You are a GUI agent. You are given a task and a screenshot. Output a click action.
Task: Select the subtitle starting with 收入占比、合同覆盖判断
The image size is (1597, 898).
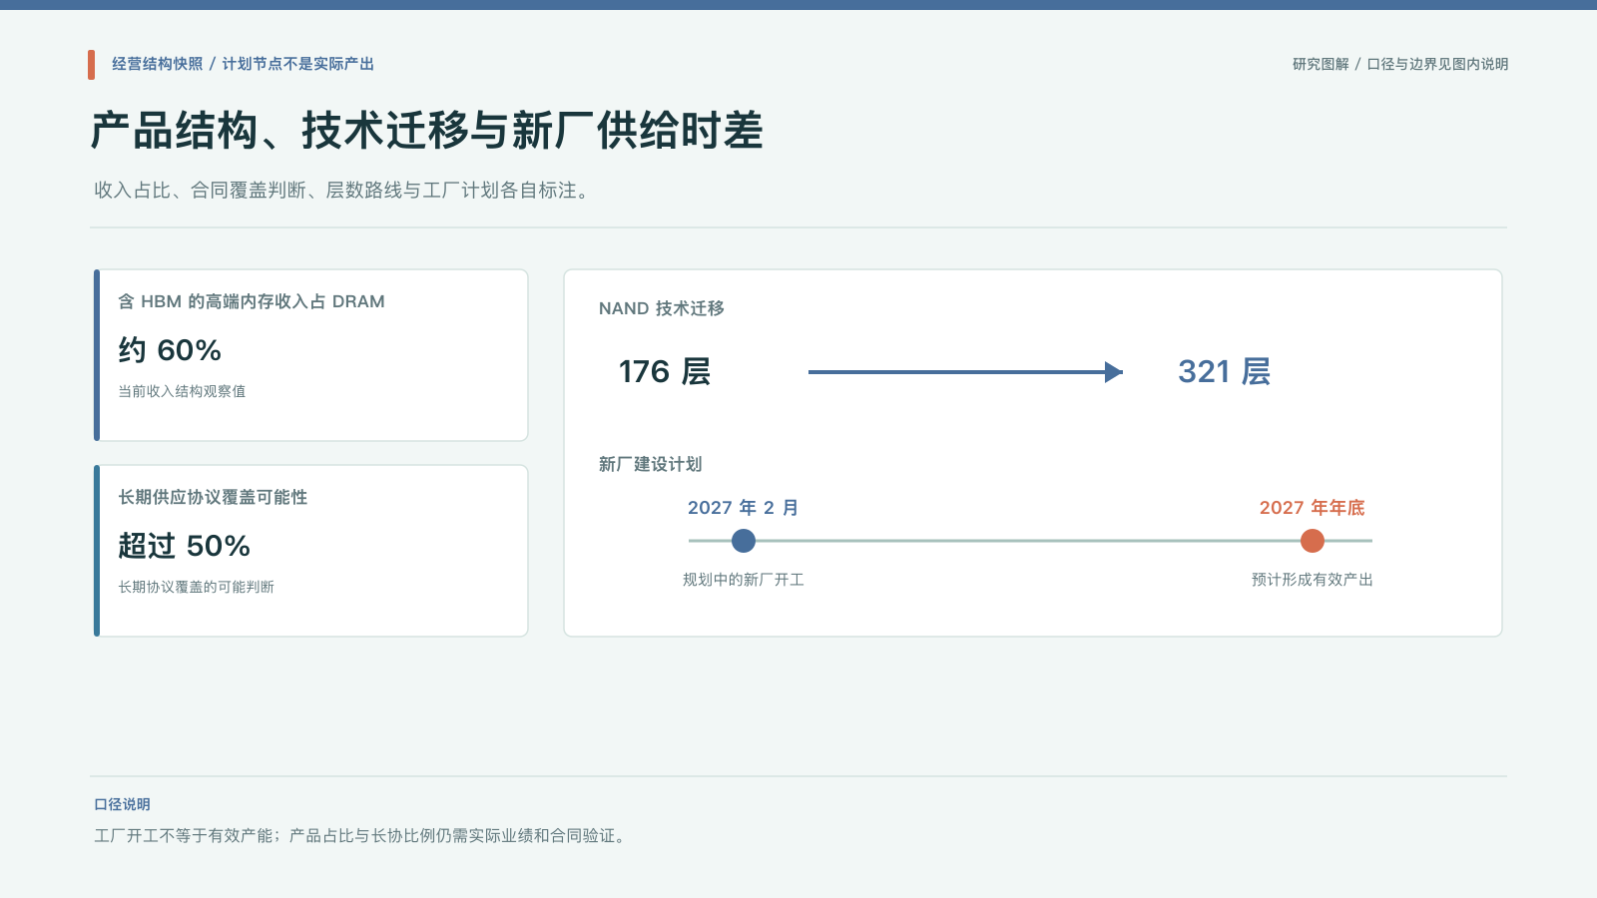coord(344,190)
